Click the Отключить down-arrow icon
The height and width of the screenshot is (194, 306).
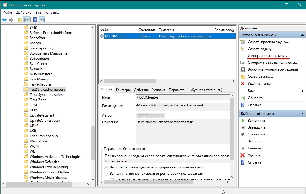243,134
